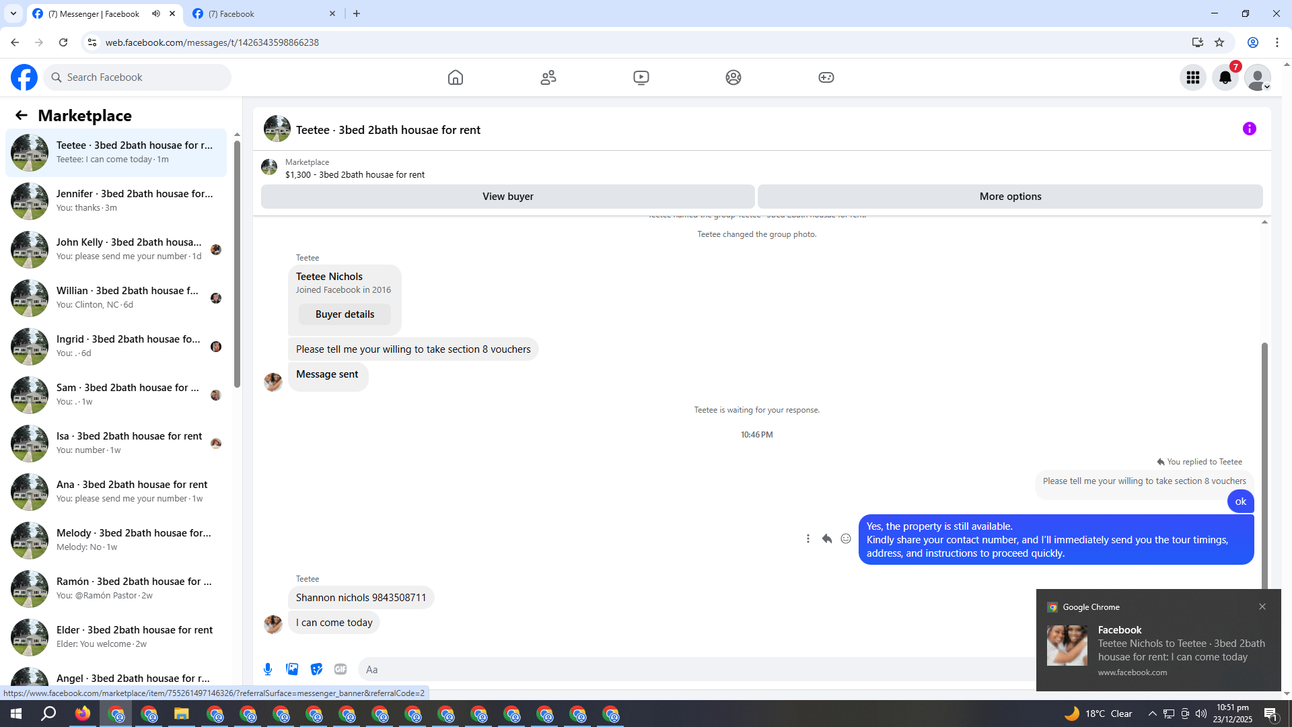Open the GIF picker icon

pyautogui.click(x=340, y=669)
